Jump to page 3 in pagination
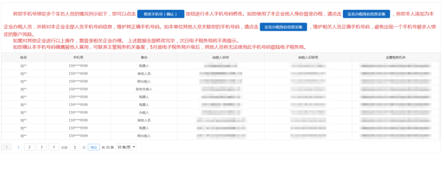Viewport: 444px width, 180px height. [41, 147]
